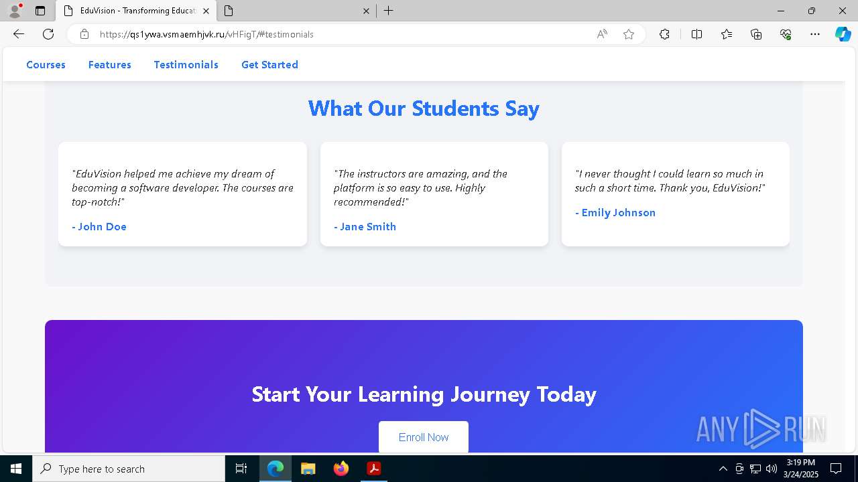This screenshot has width=858, height=482.
Task: Open a new tab with plus button
Action: tap(389, 11)
